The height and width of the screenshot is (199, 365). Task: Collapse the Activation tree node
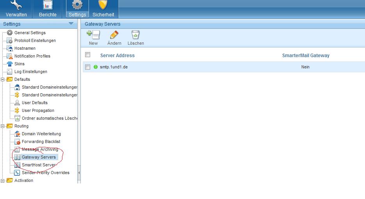(x=3, y=181)
